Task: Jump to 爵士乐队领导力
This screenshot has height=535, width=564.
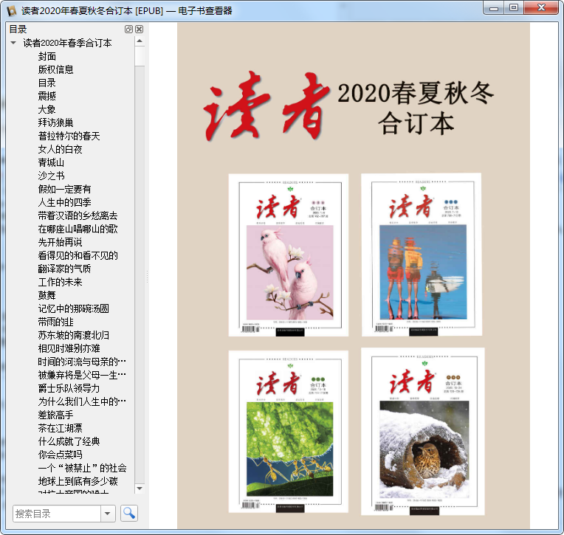Action: coord(69,388)
